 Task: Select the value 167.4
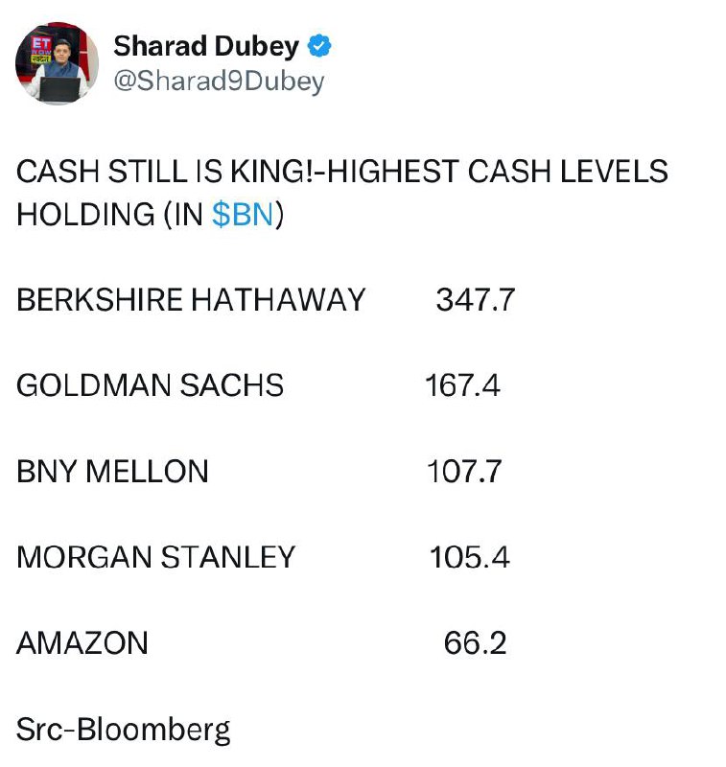point(462,385)
